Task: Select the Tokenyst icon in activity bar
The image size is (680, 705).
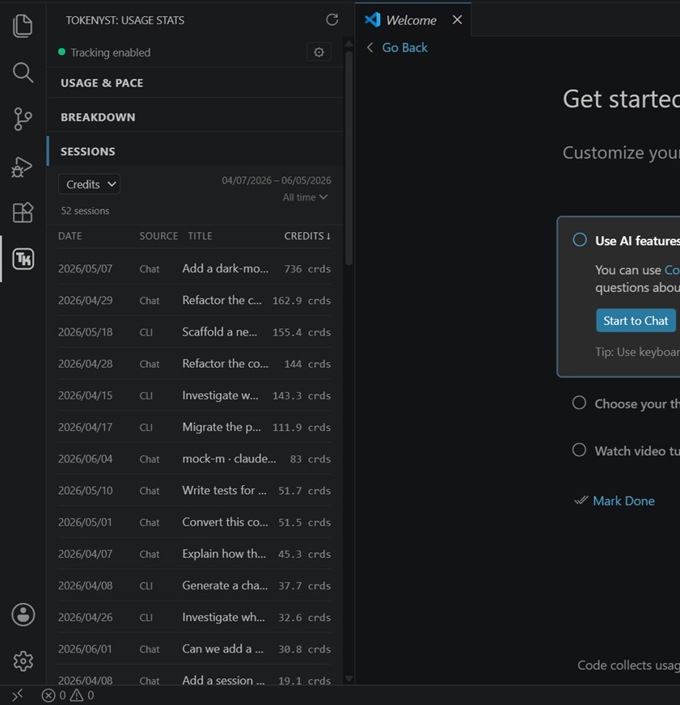Action: point(23,259)
